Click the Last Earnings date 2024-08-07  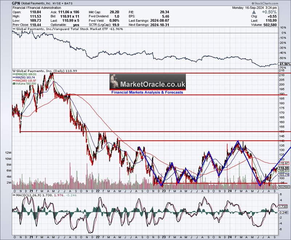pyautogui.click(x=160, y=21)
